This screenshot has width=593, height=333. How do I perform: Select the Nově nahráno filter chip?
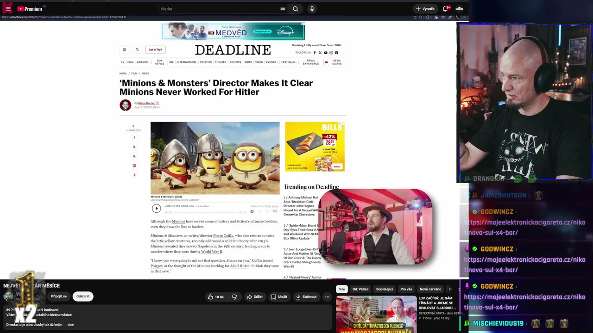(x=430, y=289)
